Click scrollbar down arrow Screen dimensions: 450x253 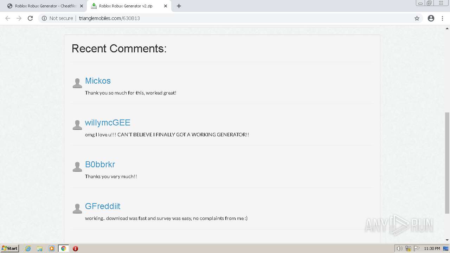[x=447, y=240]
